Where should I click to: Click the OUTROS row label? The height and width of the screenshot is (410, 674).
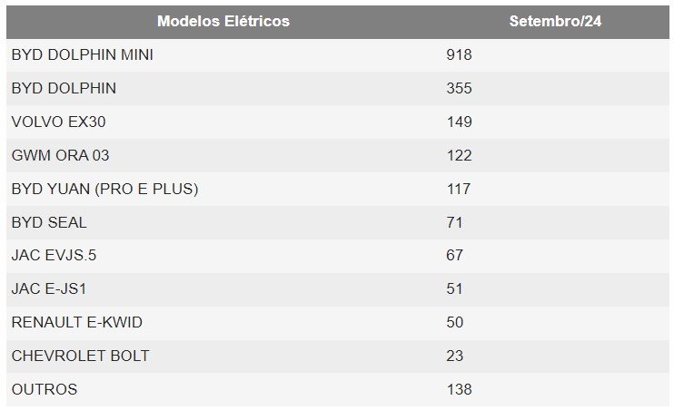(x=45, y=389)
